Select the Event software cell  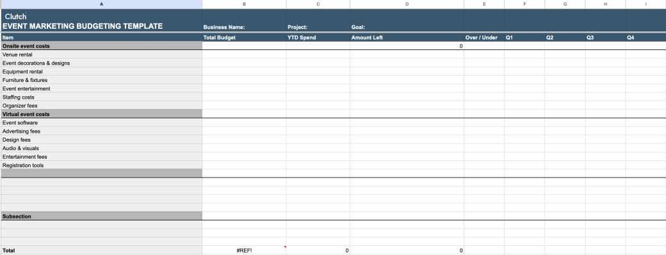point(101,122)
